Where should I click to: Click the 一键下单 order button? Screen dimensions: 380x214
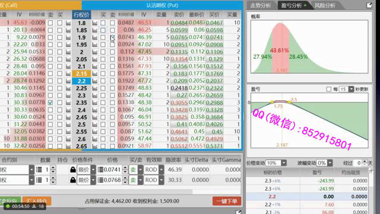click(227, 201)
